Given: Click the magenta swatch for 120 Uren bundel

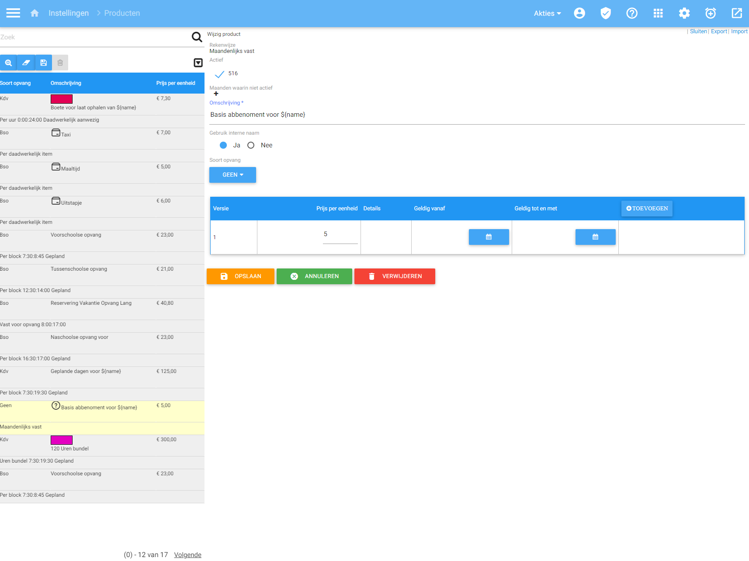Looking at the screenshot, I should click(62, 440).
